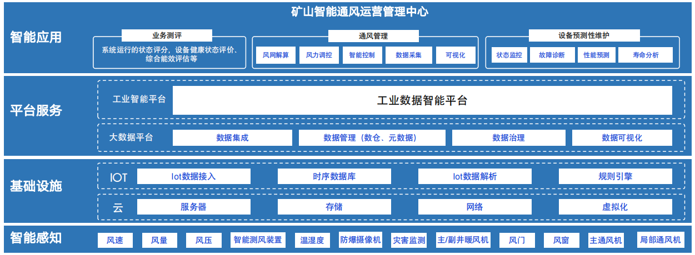Click the 状态监控 box
695x255 pixels.
pos(509,55)
